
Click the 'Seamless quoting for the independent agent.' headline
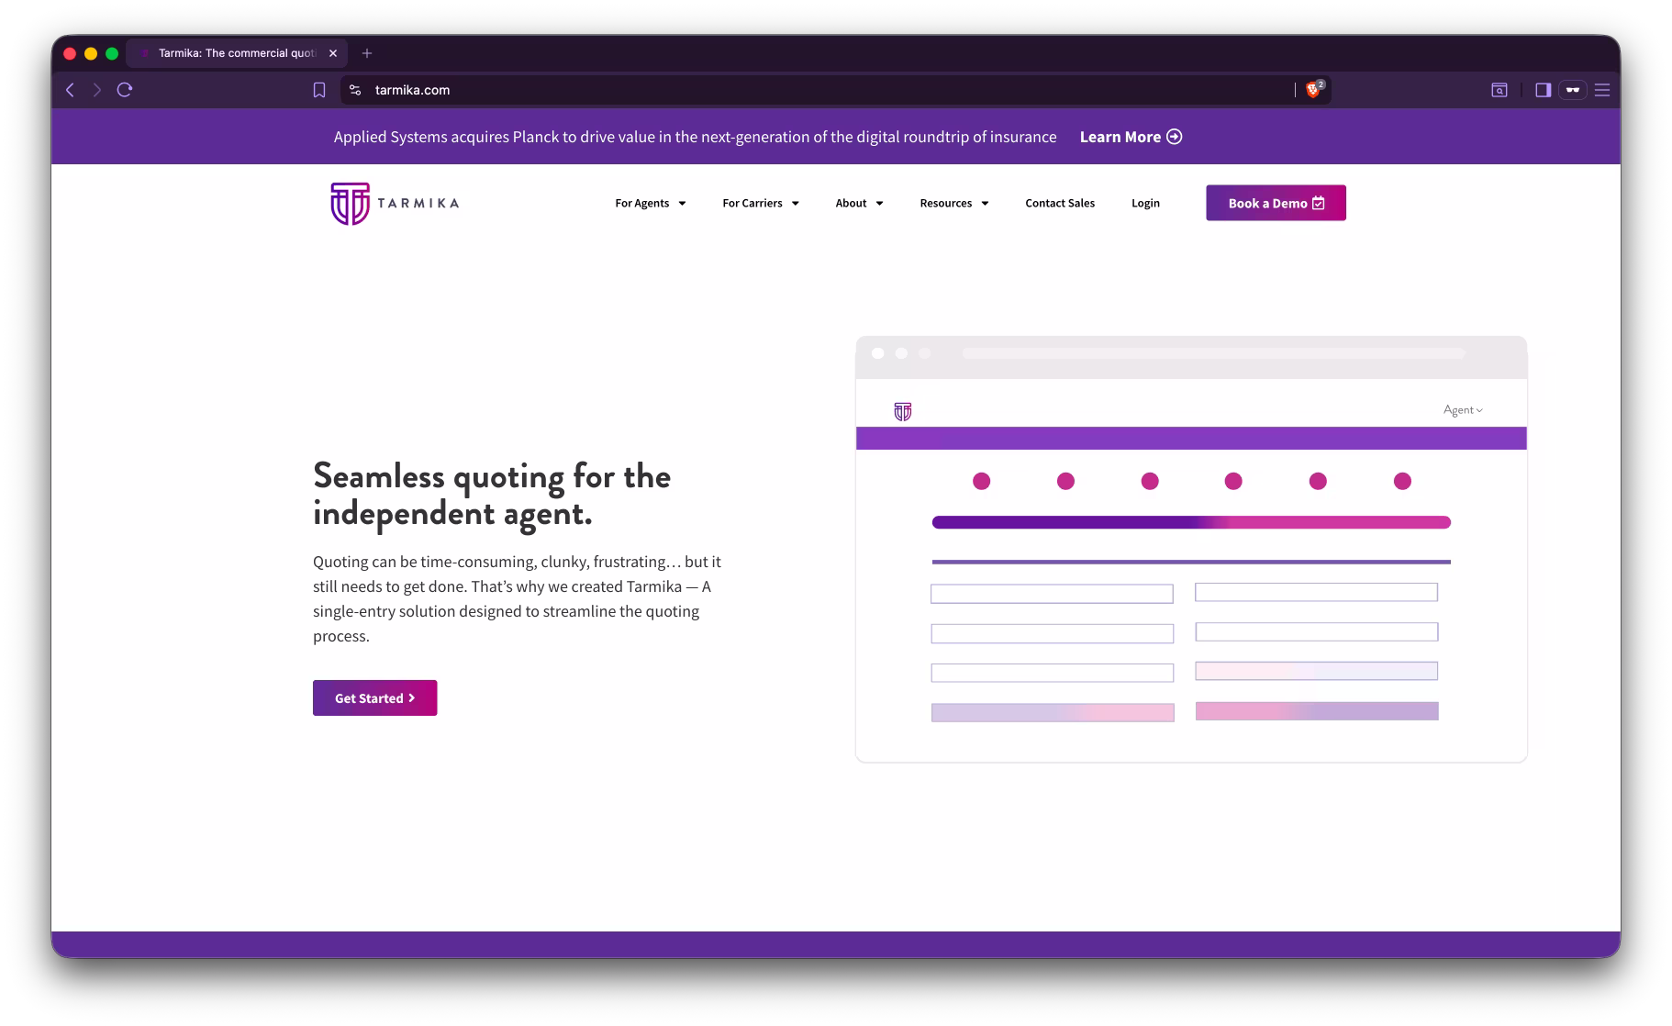pos(492,494)
